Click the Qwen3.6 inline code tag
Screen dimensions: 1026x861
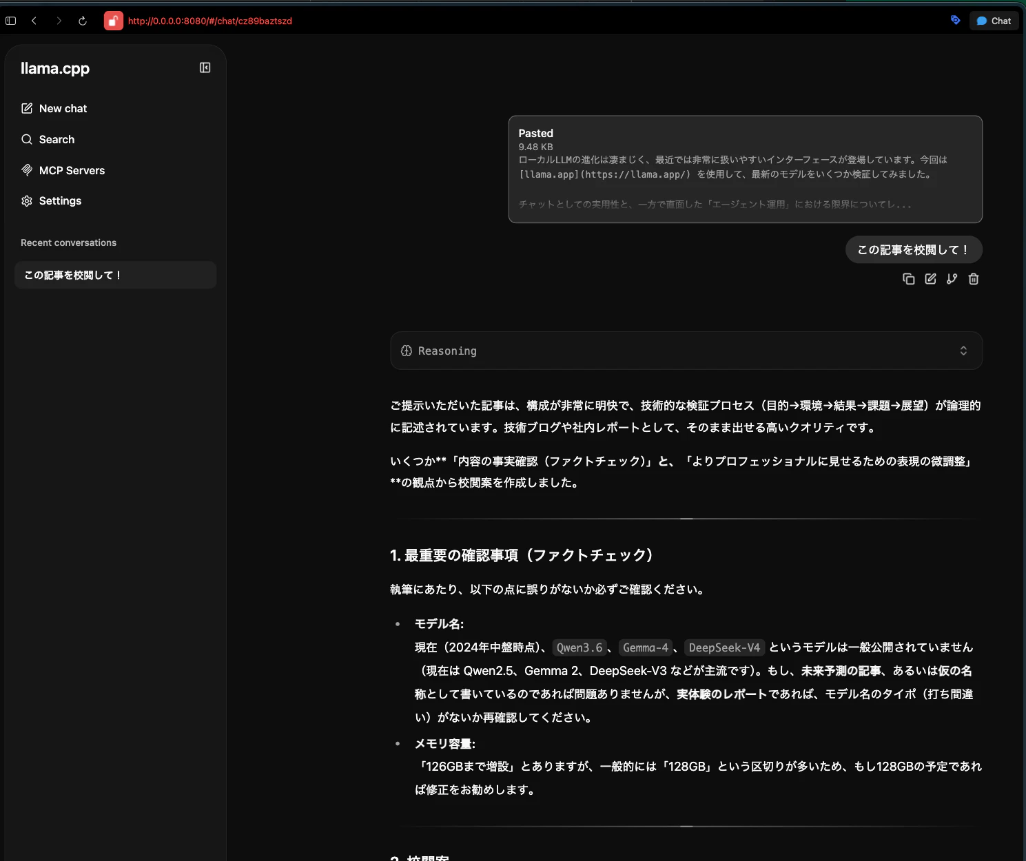pos(579,647)
